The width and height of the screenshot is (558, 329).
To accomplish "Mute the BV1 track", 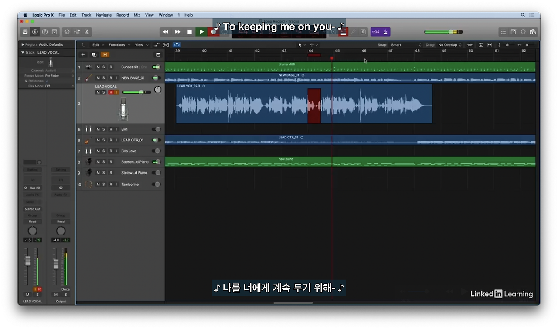I will point(98,129).
